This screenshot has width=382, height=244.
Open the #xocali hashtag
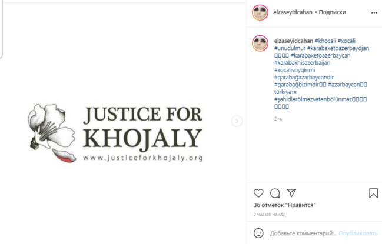pyautogui.click(x=347, y=41)
